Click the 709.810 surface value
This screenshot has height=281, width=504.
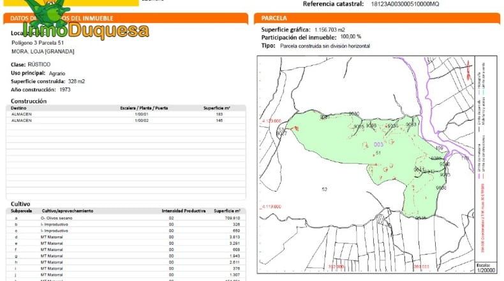pyautogui.click(x=232, y=218)
